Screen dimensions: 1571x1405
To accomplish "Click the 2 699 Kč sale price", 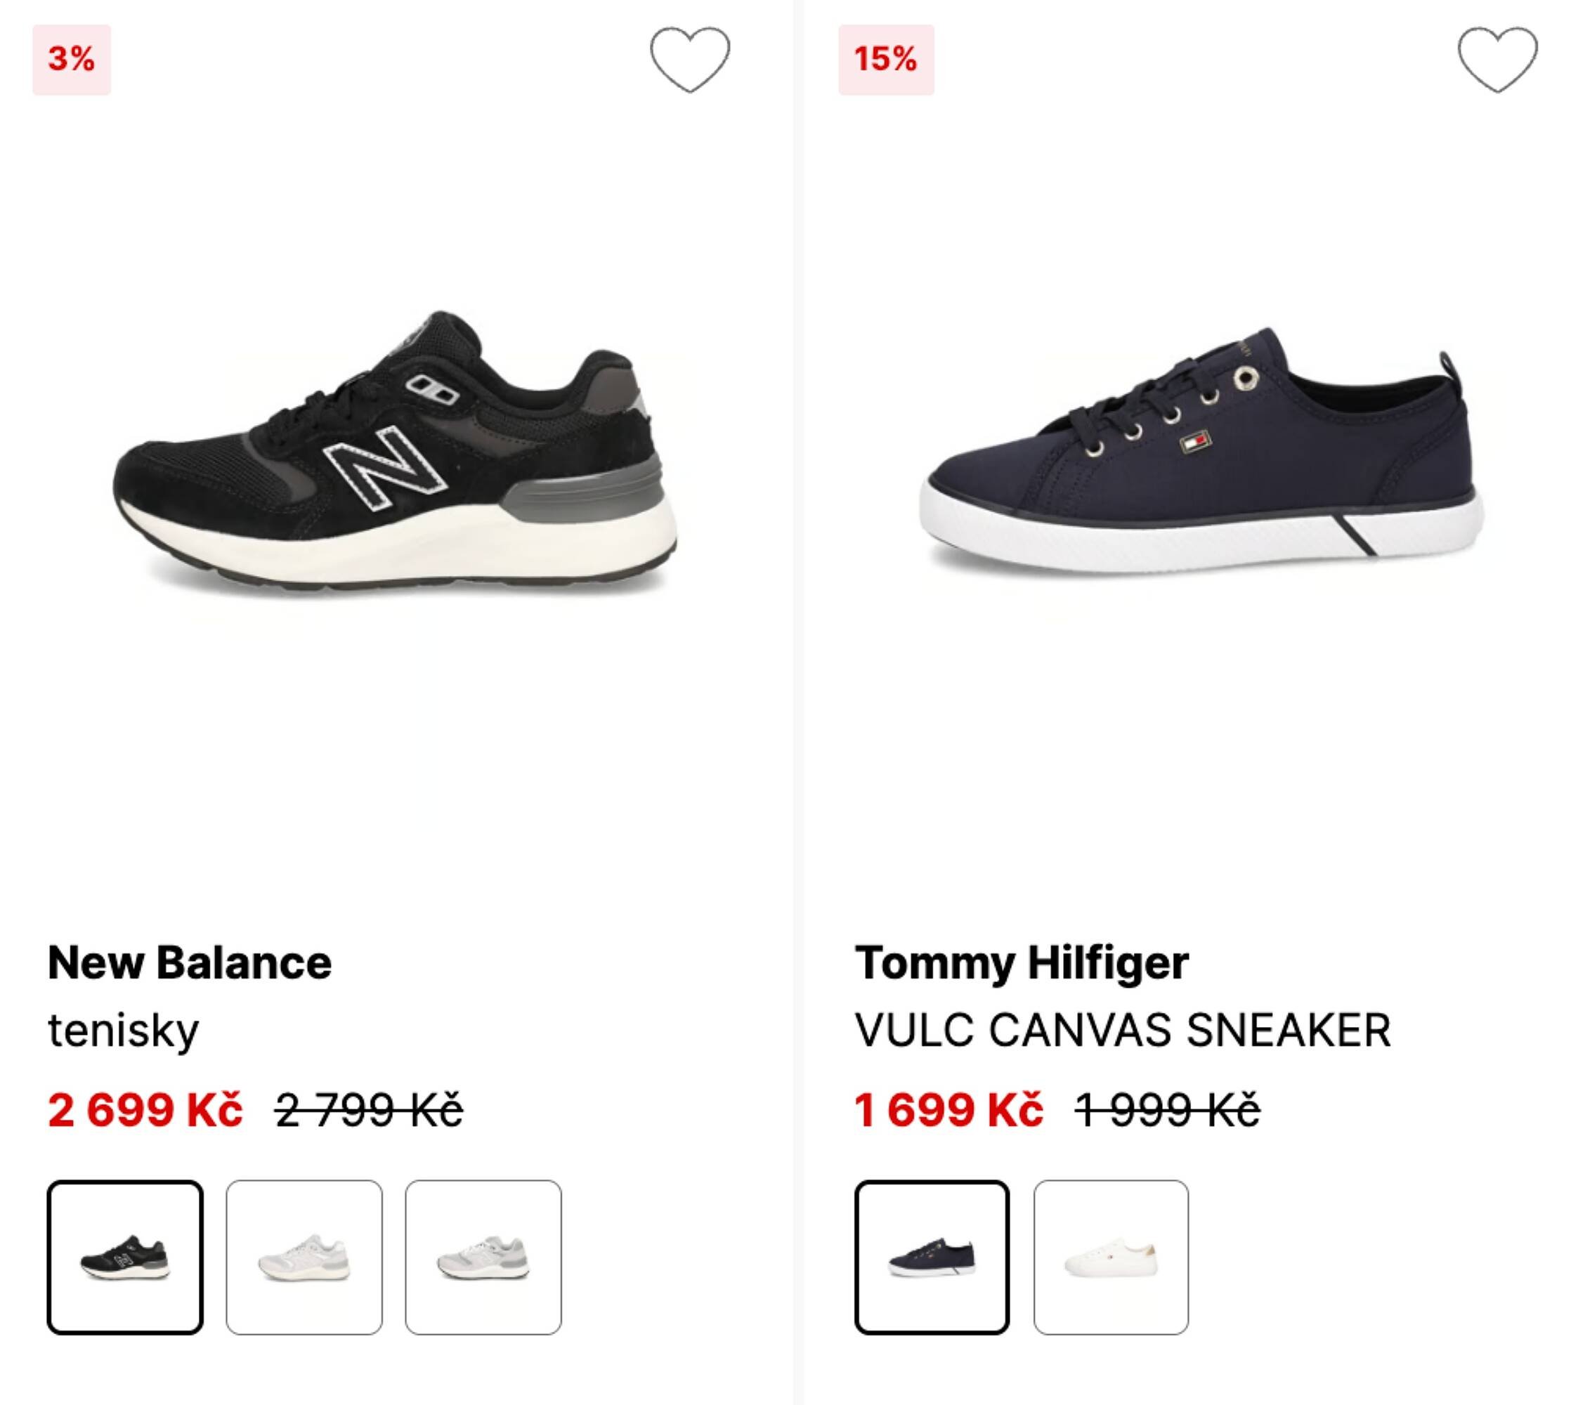I will pyautogui.click(x=145, y=1110).
